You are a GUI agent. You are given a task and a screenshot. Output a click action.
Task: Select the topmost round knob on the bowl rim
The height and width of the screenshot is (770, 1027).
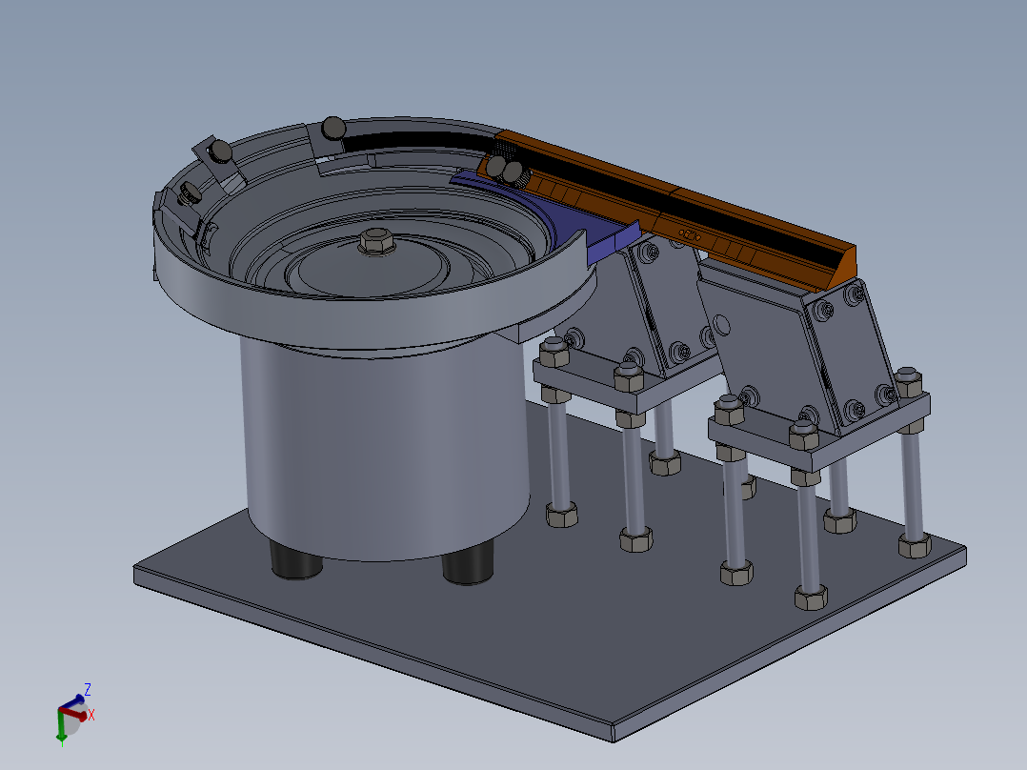click(x=333, y=127)
